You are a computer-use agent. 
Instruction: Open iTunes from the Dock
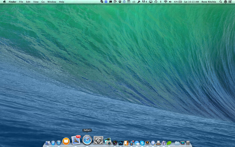click(59, 143)
